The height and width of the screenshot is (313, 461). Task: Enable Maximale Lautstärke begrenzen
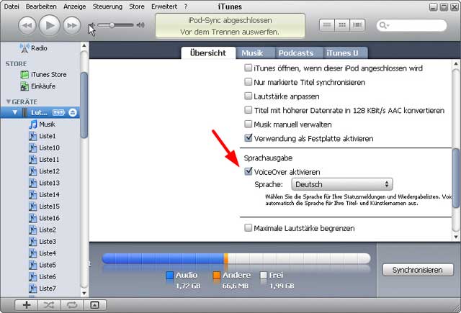tap(248, 227)
